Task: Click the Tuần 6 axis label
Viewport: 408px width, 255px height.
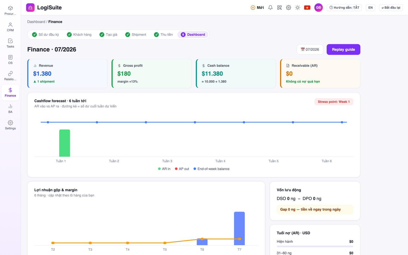Action: pyautogui.click(x=327, y=161)
